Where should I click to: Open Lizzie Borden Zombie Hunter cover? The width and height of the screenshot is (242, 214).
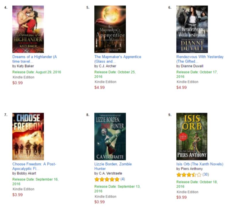coord(110,136)
